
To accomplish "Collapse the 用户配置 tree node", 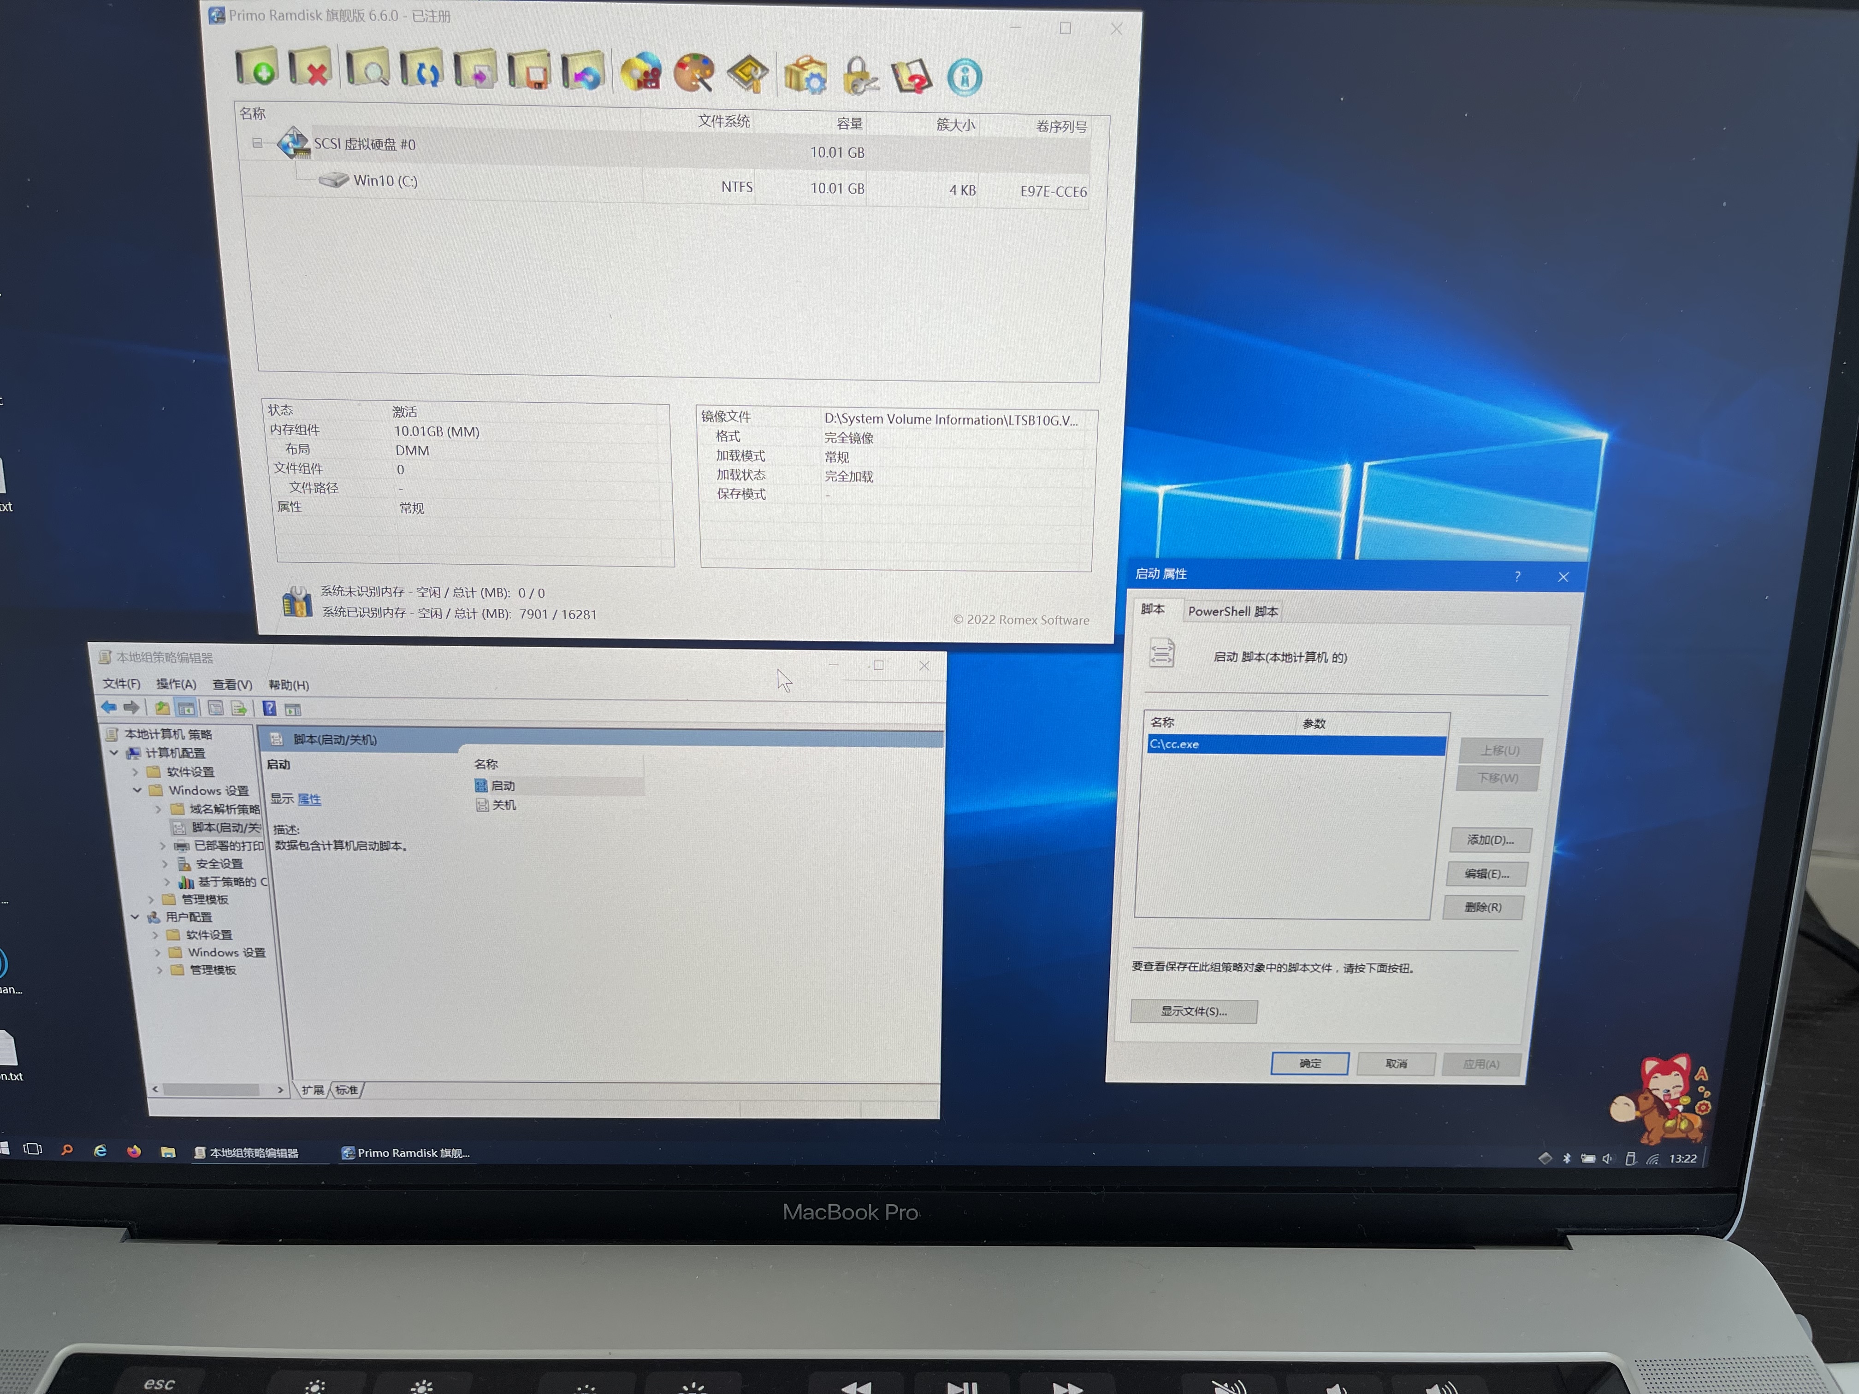I will [135, 917].
